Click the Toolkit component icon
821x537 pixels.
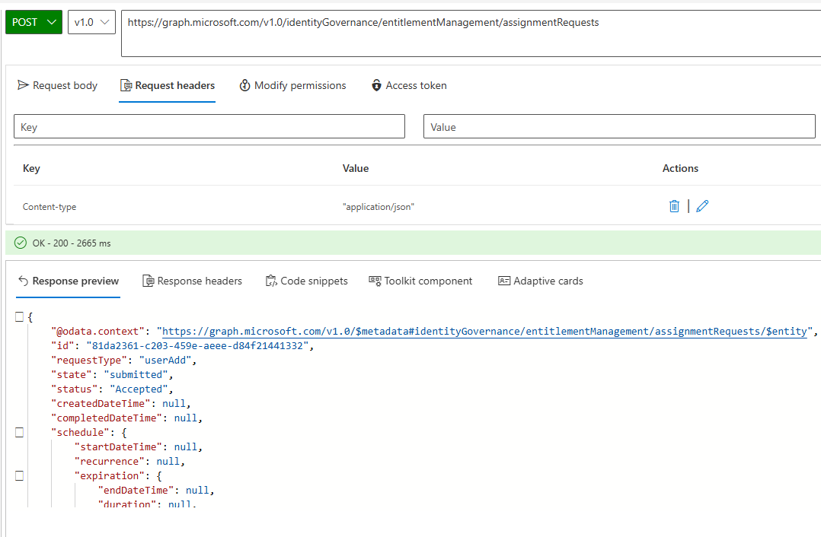pos(375,281)
